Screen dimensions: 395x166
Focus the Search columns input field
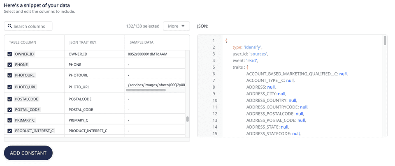31,26
